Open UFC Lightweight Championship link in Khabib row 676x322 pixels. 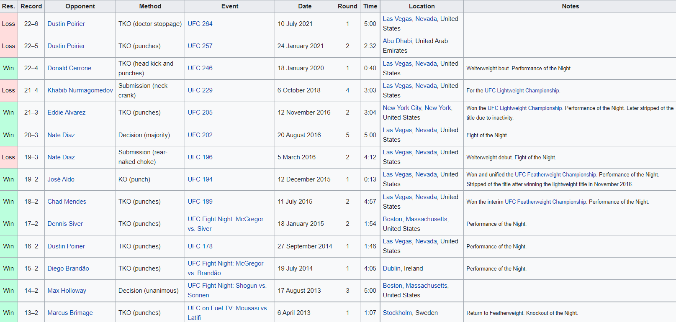point(522,91)
